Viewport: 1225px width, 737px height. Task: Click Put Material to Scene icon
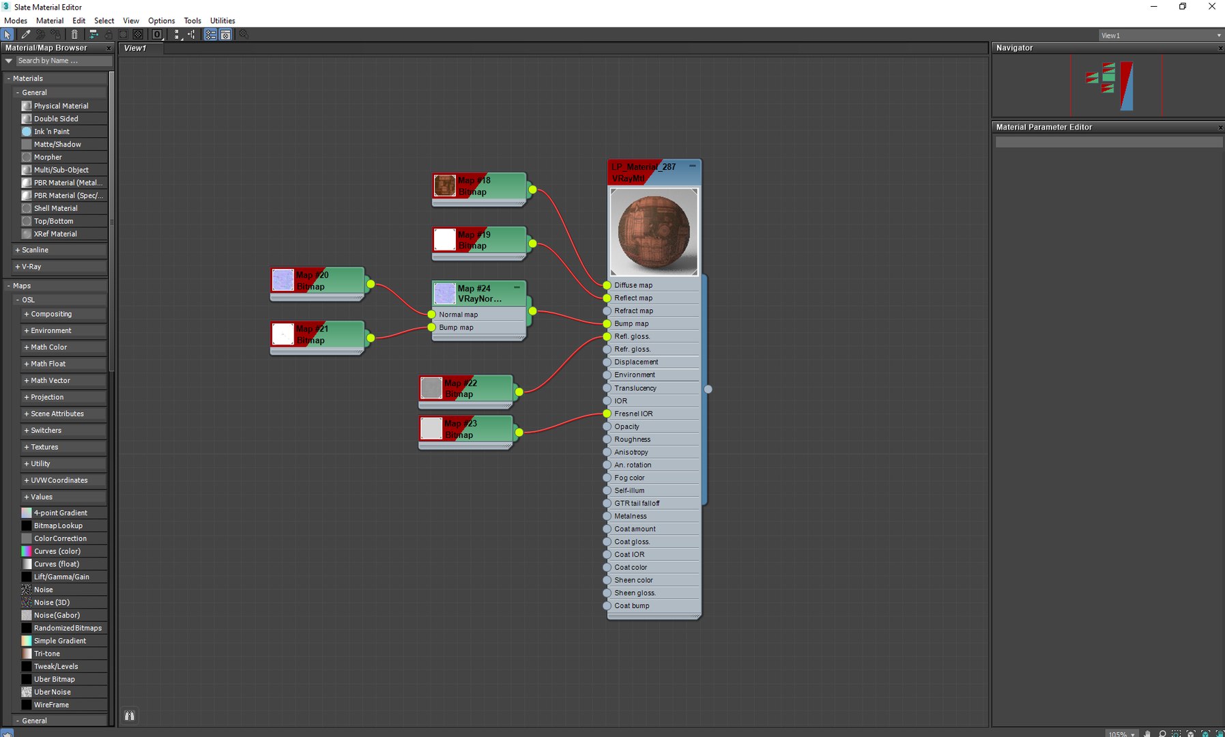(x=40, y=34)
